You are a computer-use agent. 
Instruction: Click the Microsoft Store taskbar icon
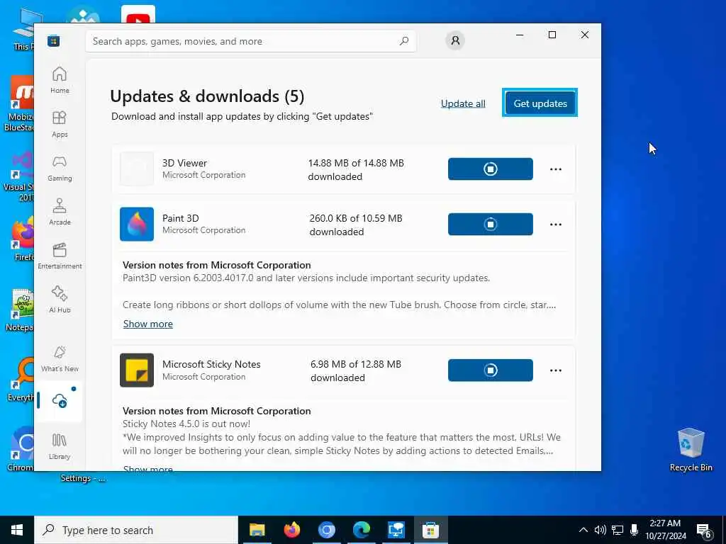(x=430, y=530)
